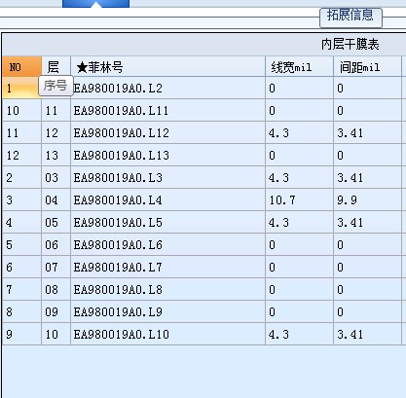
Task: Sort by ★菲林号 column header
Action: coord(168,67)
